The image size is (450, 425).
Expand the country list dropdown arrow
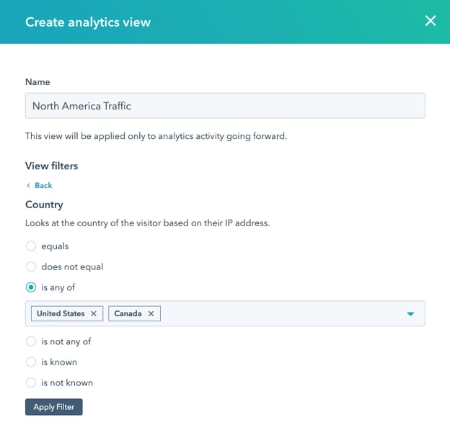tap(410, 314)
